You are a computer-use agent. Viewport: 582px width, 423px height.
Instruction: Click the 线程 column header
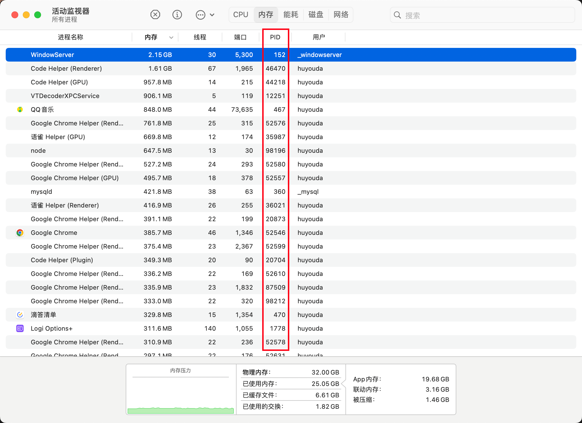pos(200,37)
